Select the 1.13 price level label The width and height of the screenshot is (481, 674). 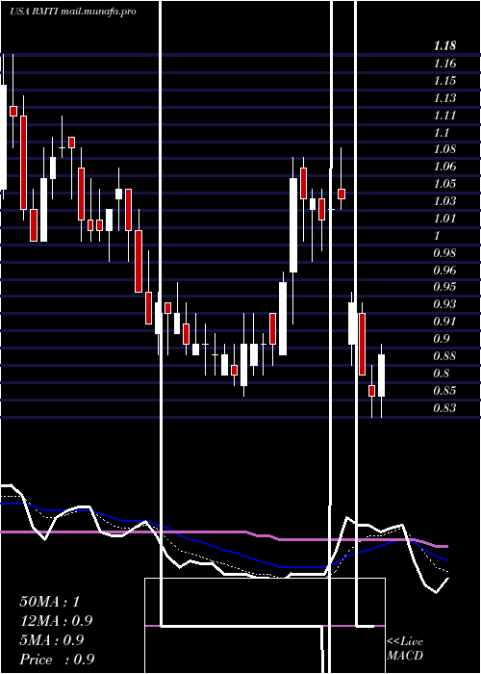click(x=444, y=98)
